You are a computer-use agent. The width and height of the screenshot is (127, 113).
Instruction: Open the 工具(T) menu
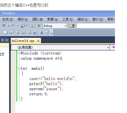68,19
